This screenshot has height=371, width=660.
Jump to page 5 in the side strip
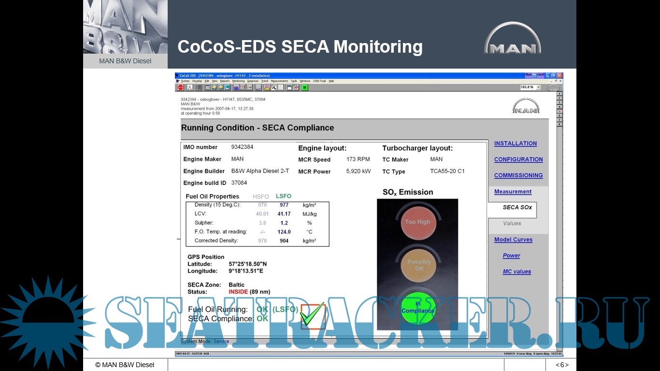560,111
